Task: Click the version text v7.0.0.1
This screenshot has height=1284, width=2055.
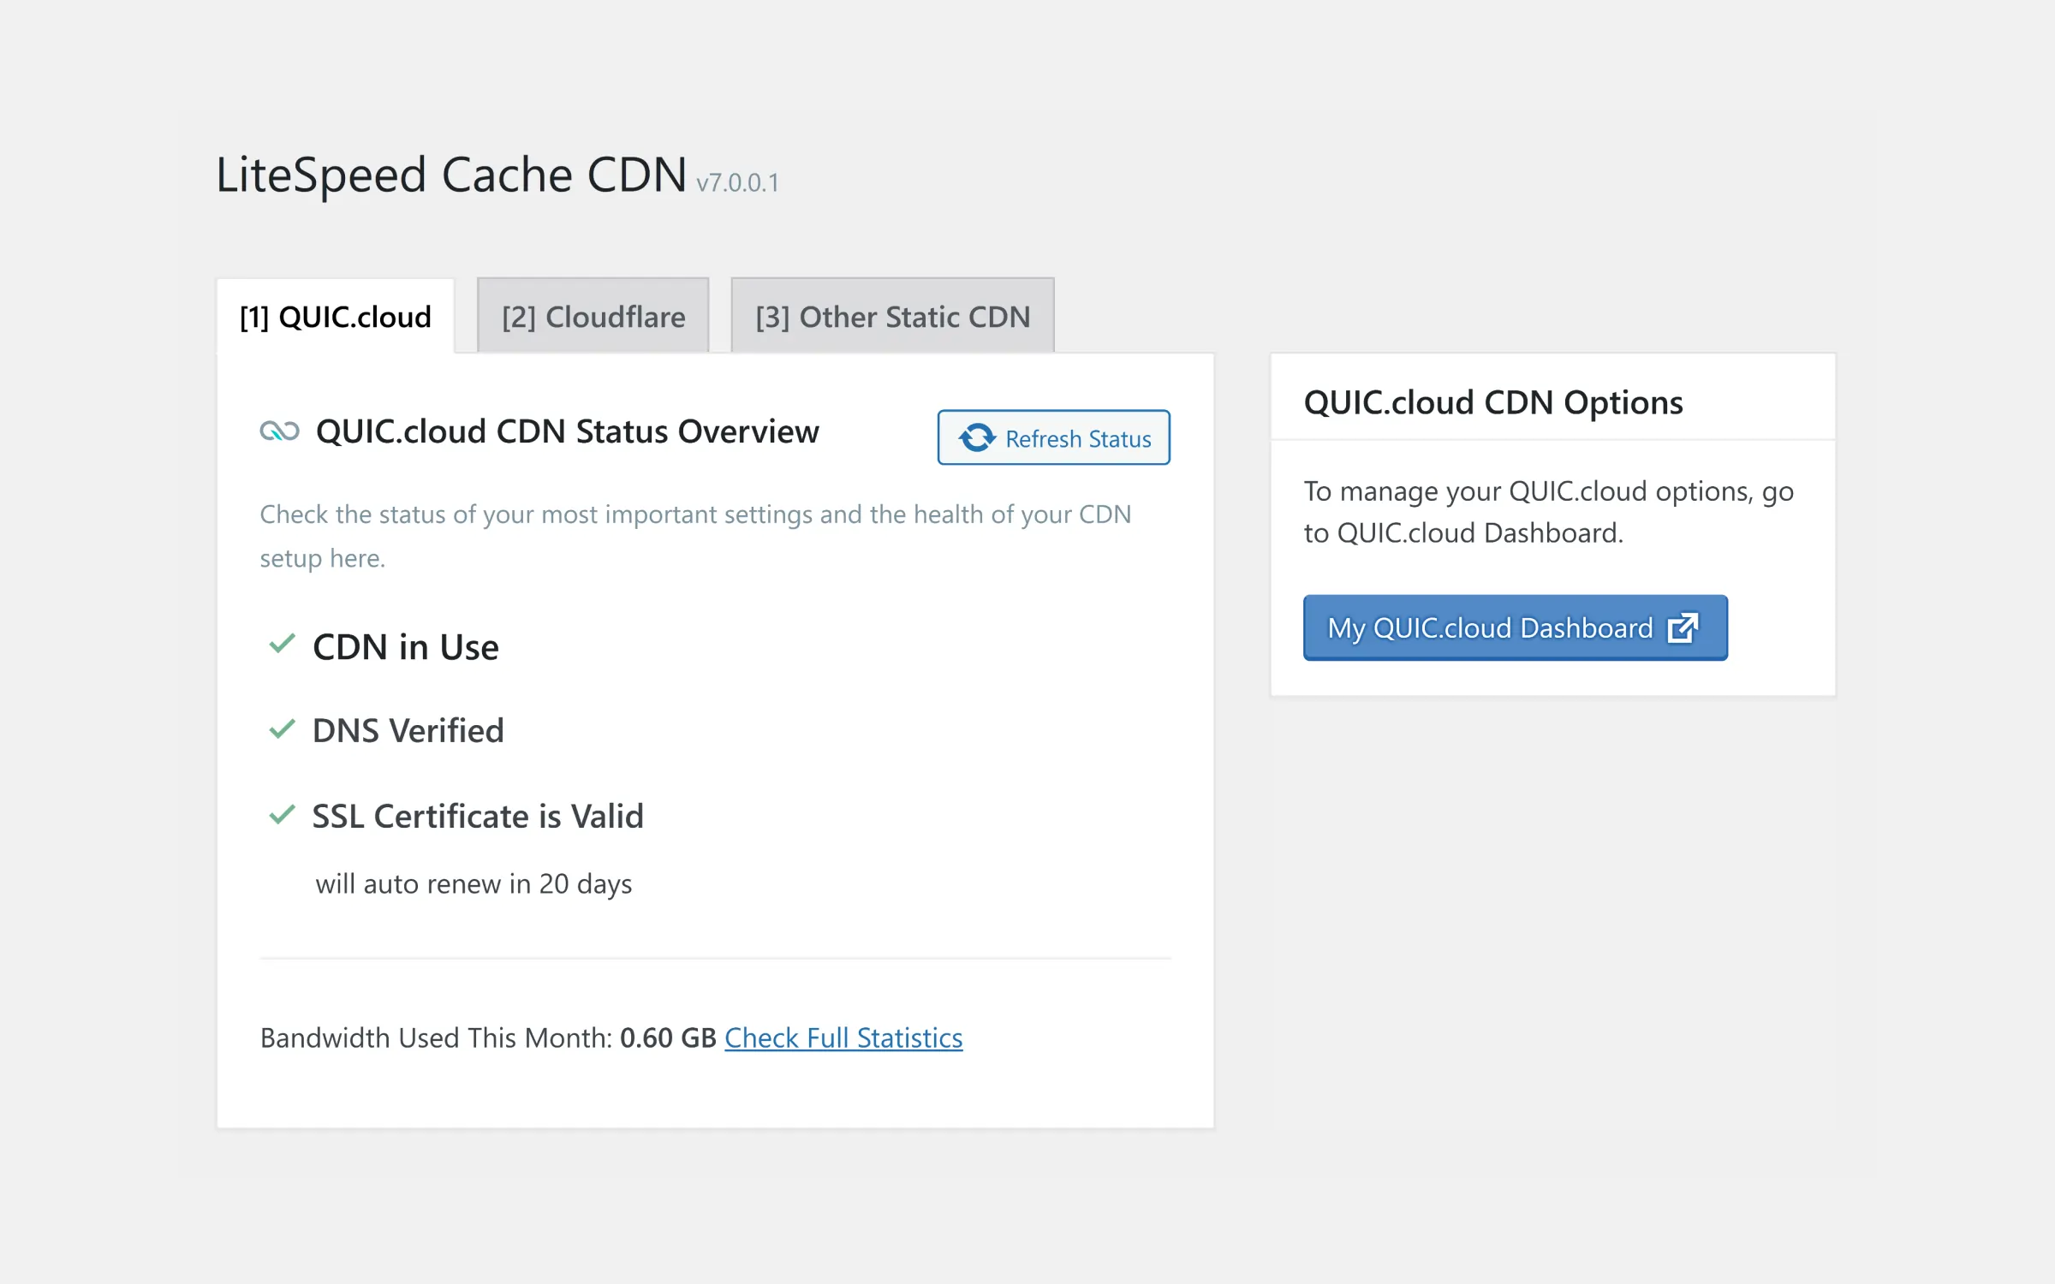Action: [x=737, y=182]
